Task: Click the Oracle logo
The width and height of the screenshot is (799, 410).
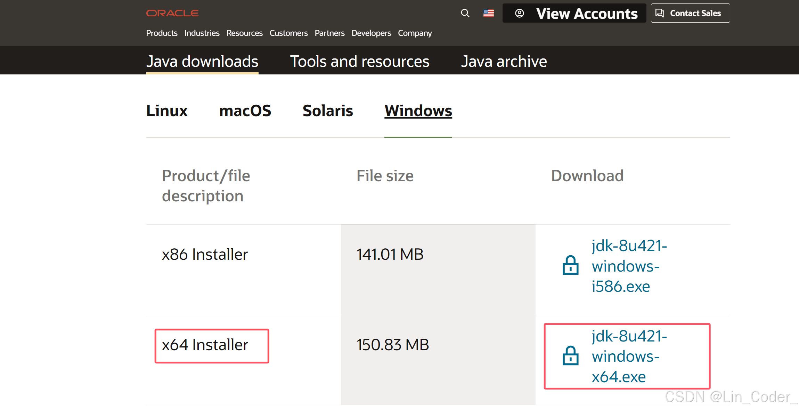Action: (172, 13)
